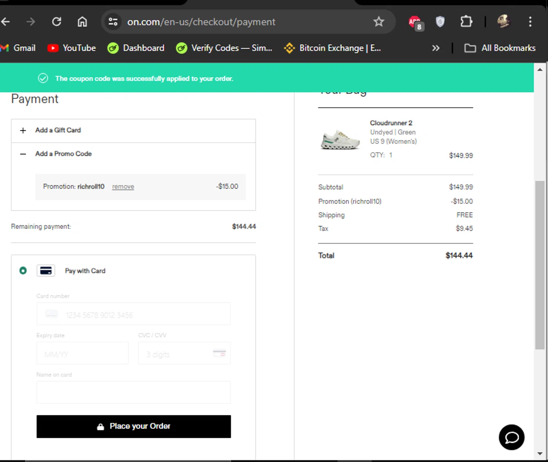This screenshot has width=548, height=462.
Task: Focus the Card number field
Action: click(x=133, y=314)
